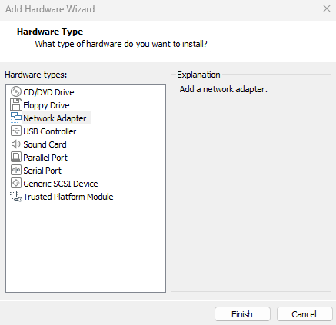
Task: Click the Trusted Platform Module chip icon
Action: [16, 197]
